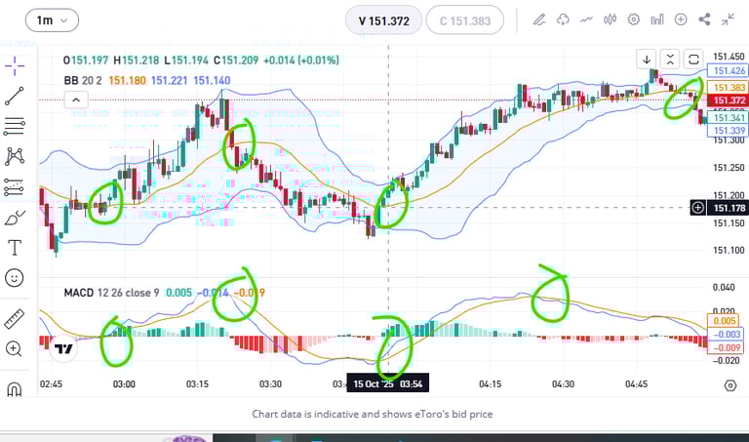Viewport: 749px width, 442px height.
Task: Click the circled plus add icon
Action: pyautogui.click(x=681, y=20)
